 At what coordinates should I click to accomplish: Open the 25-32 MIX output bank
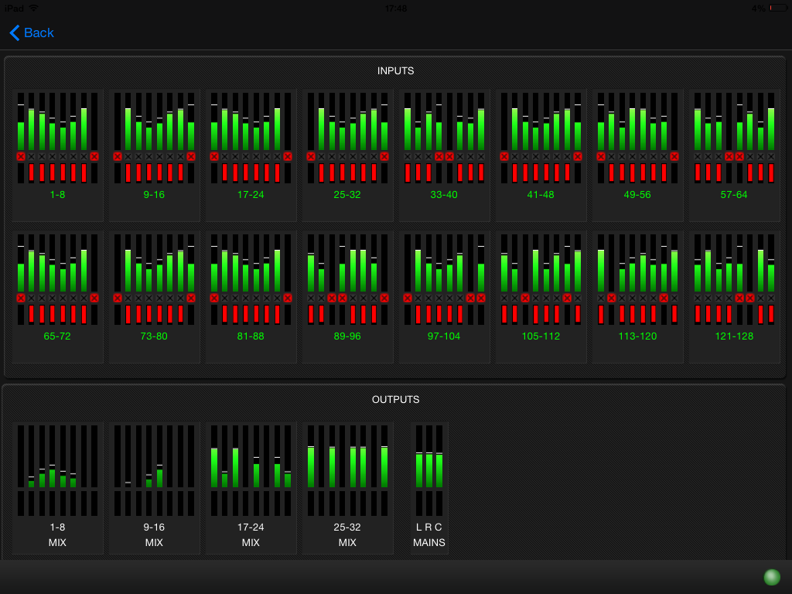point(347,487)
